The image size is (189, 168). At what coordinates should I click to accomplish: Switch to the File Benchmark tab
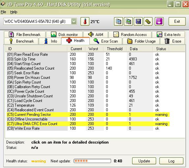pyautogui.click(x=25, y=35)
